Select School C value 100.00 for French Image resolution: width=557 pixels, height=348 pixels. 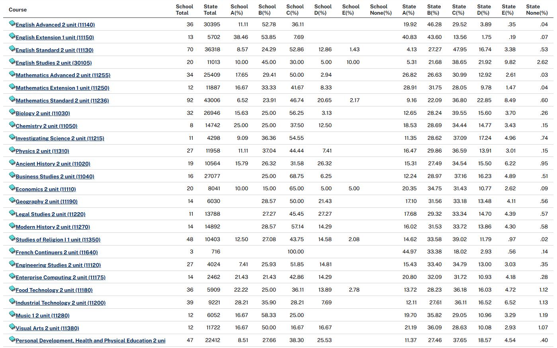click(295, 251)
